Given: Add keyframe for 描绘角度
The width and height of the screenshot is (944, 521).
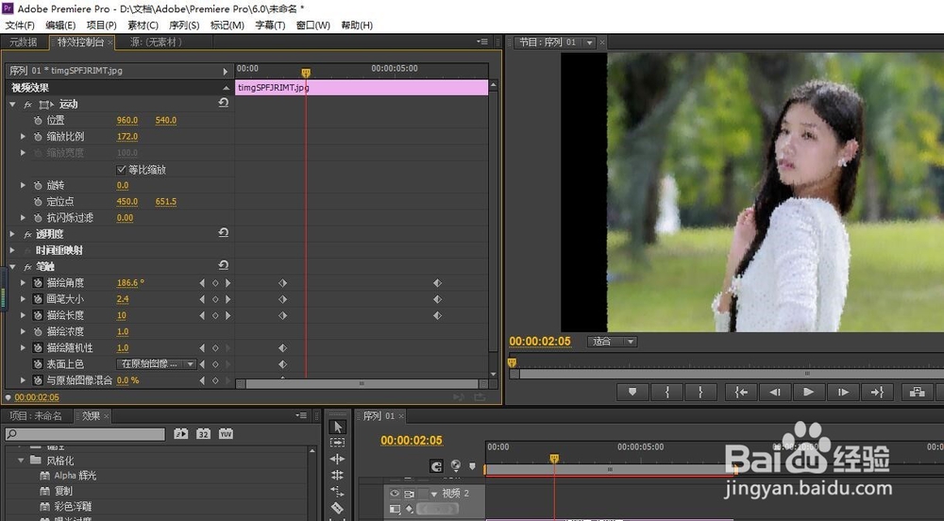Looking at the screenshot, I should (x=215, y=283).
